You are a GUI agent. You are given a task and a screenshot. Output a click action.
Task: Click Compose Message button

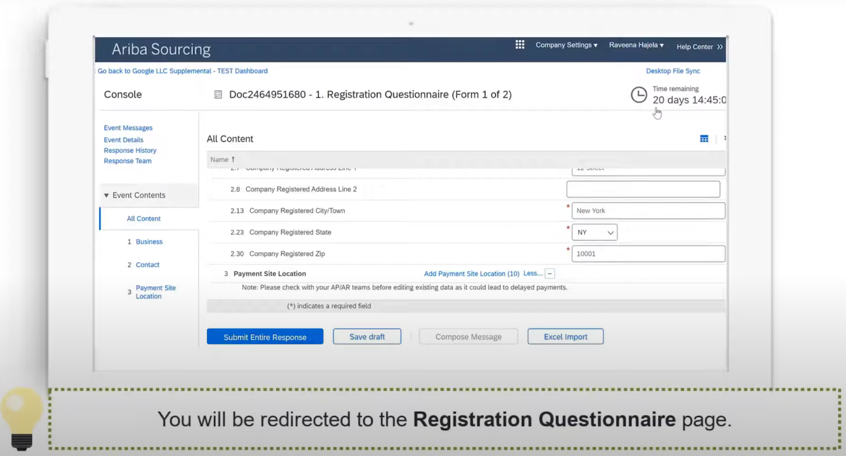click(x=468, y=337)
